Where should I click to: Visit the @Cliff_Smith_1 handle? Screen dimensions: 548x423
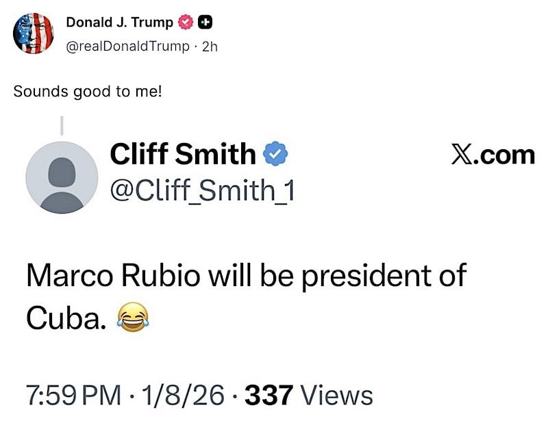click(x=202, y=190)
